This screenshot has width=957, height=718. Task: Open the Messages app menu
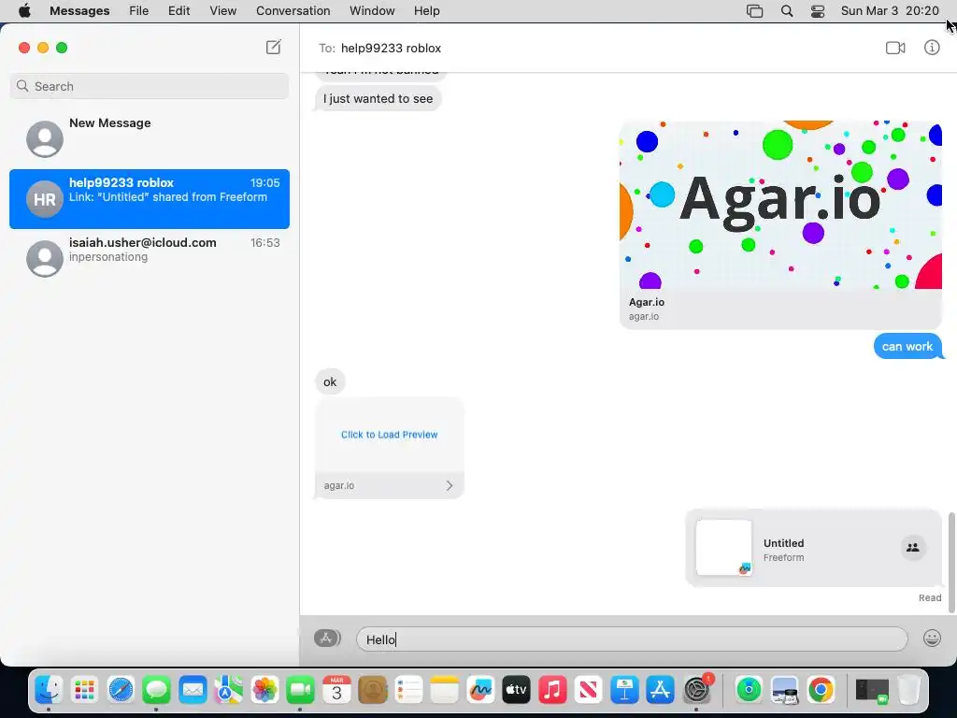pyautogui.click(x=79, y=11)
